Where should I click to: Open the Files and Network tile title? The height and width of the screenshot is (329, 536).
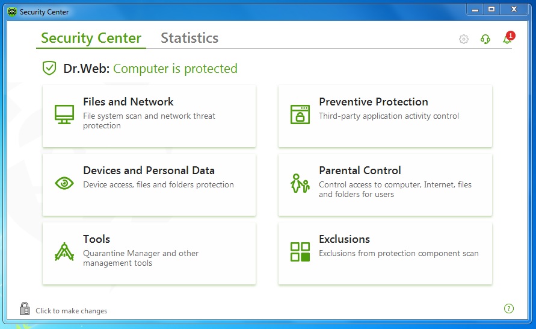coord(128,102)
